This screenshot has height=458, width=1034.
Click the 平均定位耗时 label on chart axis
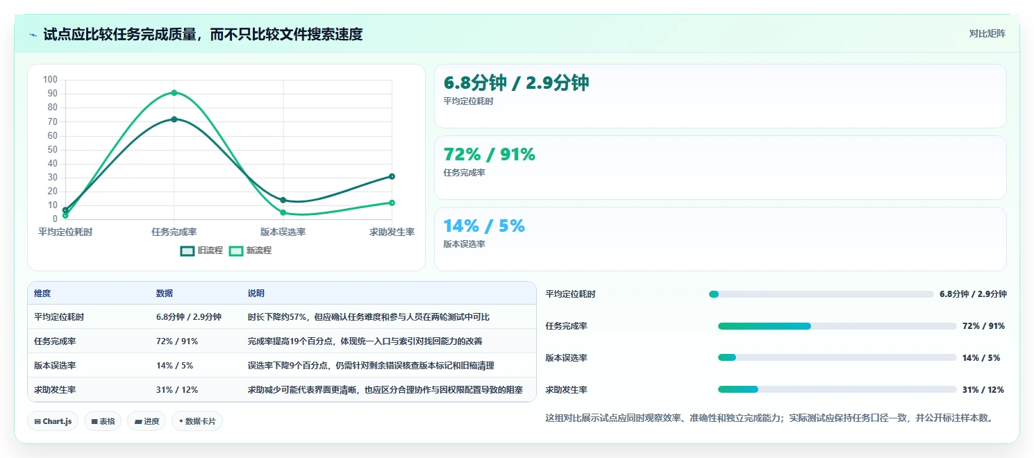tap(65, 232)
